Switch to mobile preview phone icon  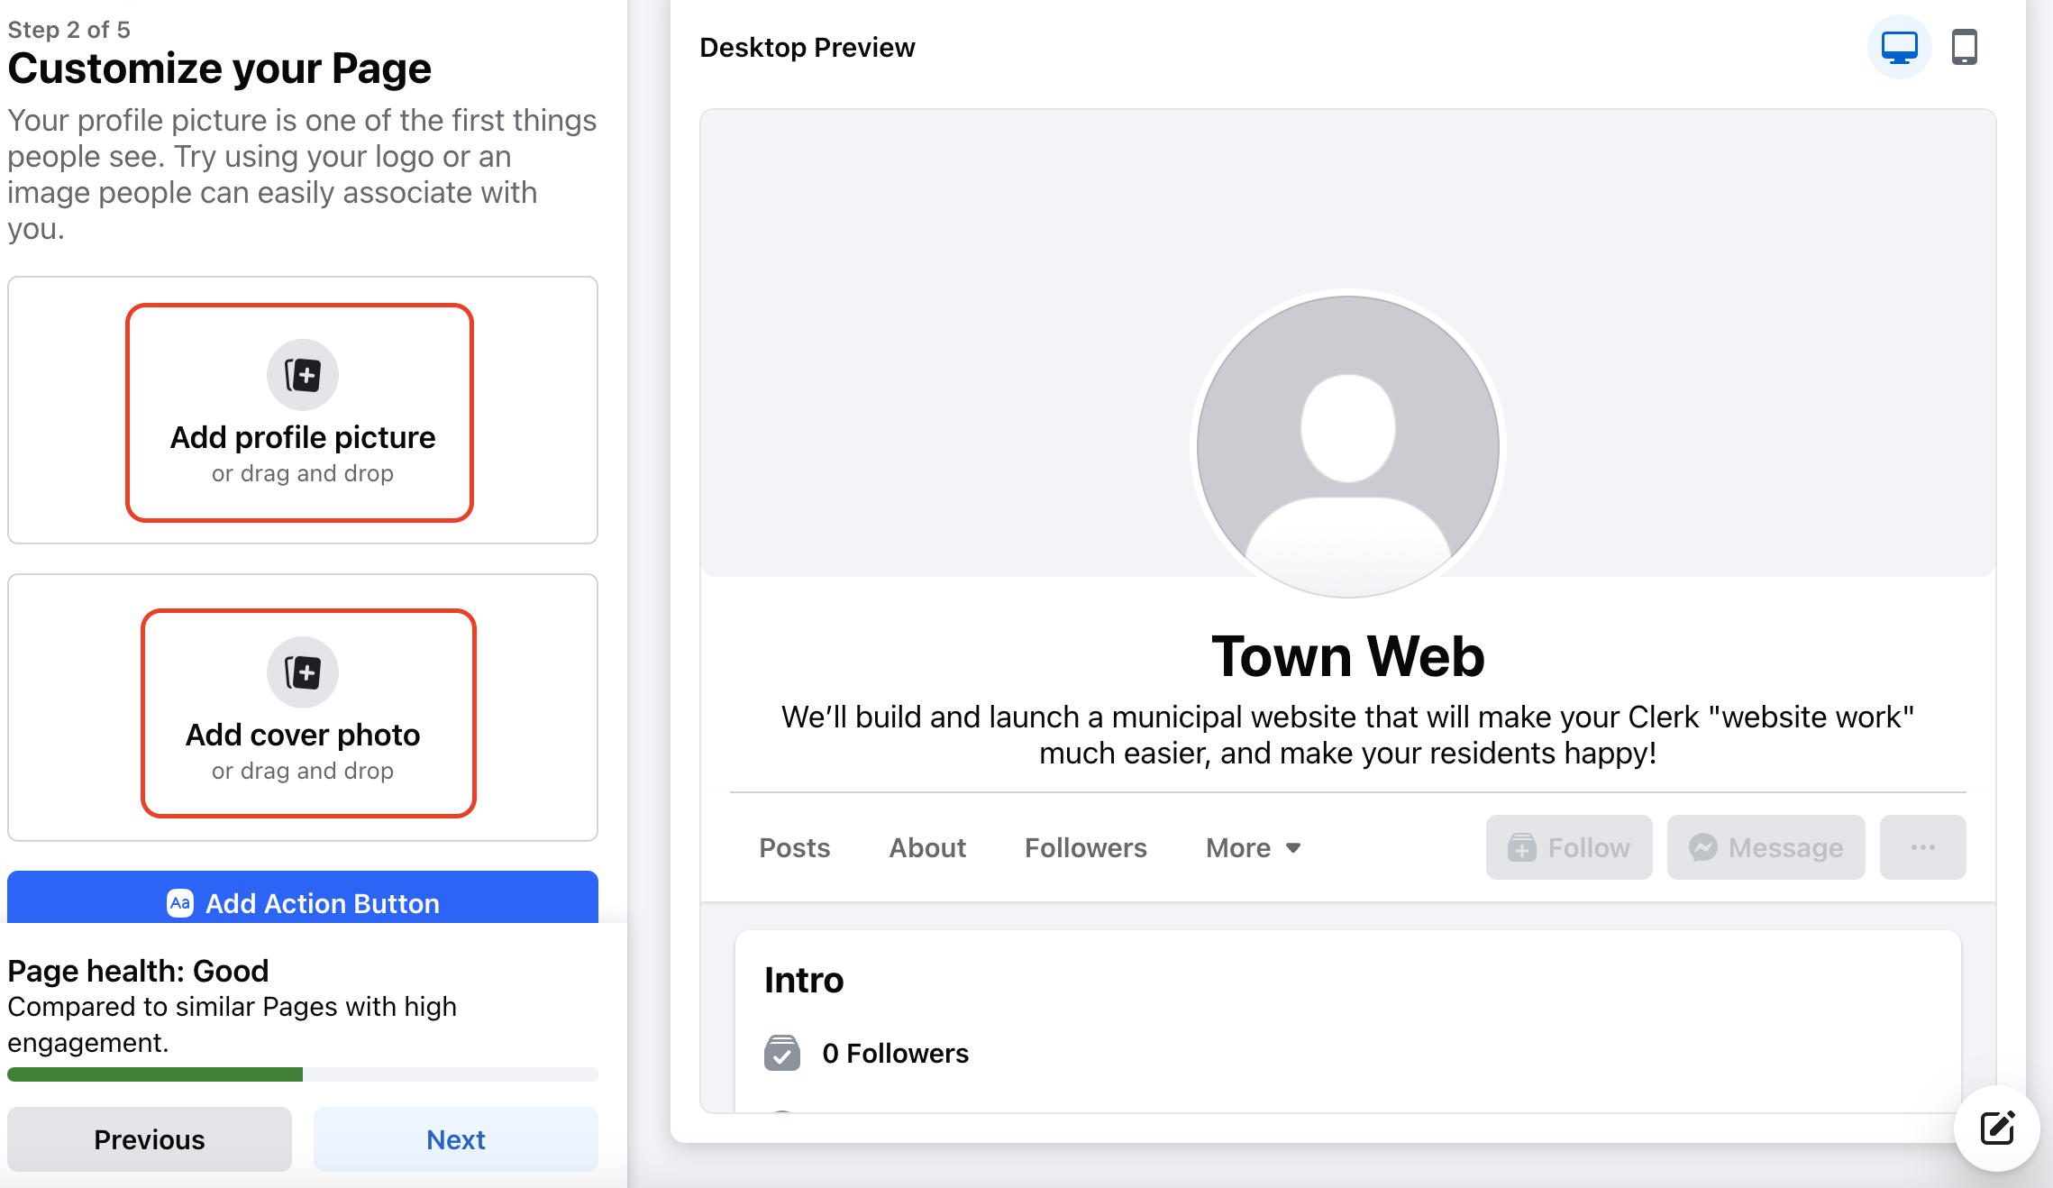[x=1965, y=47]
